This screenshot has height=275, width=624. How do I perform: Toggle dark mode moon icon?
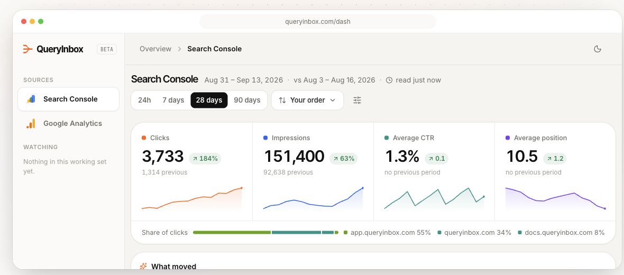coord(598,49)
